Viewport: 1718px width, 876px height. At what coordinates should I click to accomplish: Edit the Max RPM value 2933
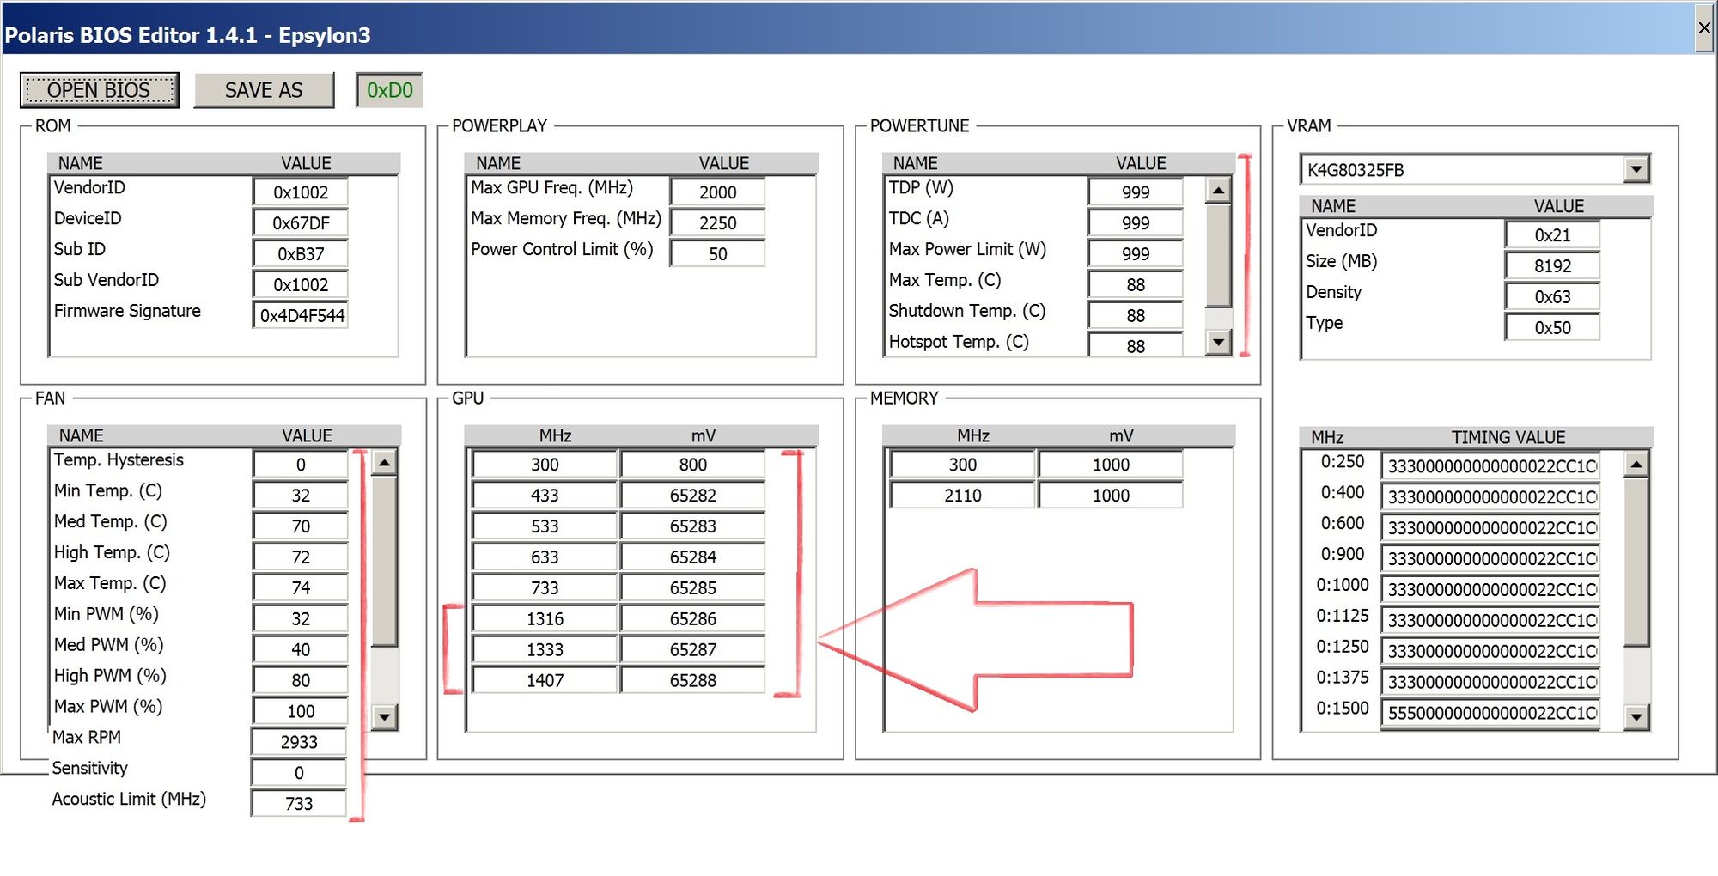[x=299, y=741]
